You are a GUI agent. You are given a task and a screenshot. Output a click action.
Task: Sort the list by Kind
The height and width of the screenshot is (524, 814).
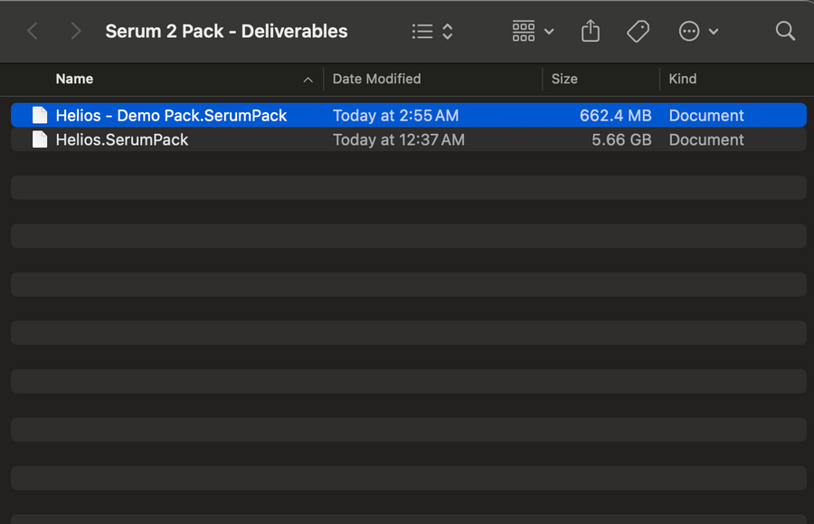click(x=683, y=79)
